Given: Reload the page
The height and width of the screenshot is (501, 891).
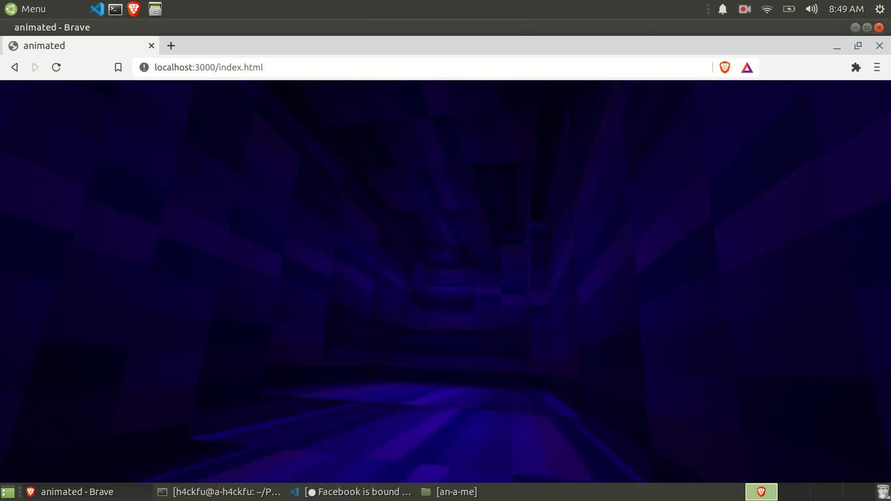Looking at the screenshot, I should pyautogui.click(x=56, y=67).
